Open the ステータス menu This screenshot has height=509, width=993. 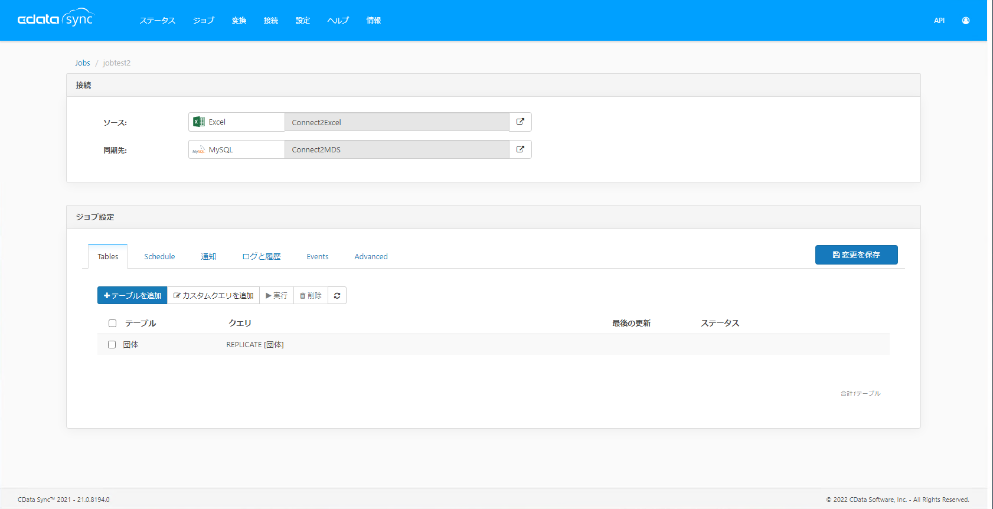tap(158, 21)
